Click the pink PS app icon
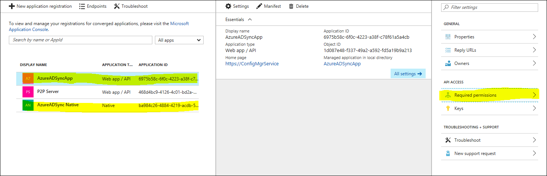This screenshot has height=176, width=547. [28, 92]
